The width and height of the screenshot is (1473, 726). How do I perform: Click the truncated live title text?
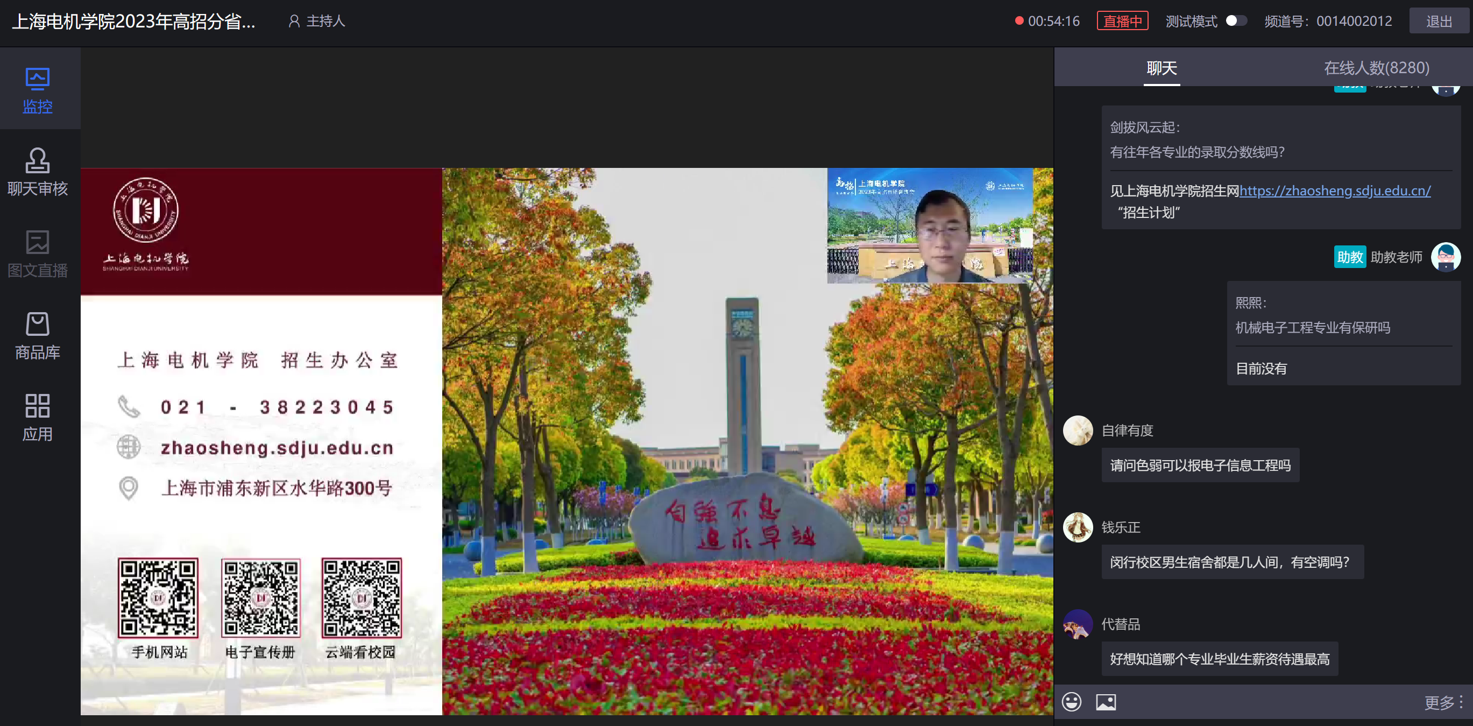[x=134, y=21]
